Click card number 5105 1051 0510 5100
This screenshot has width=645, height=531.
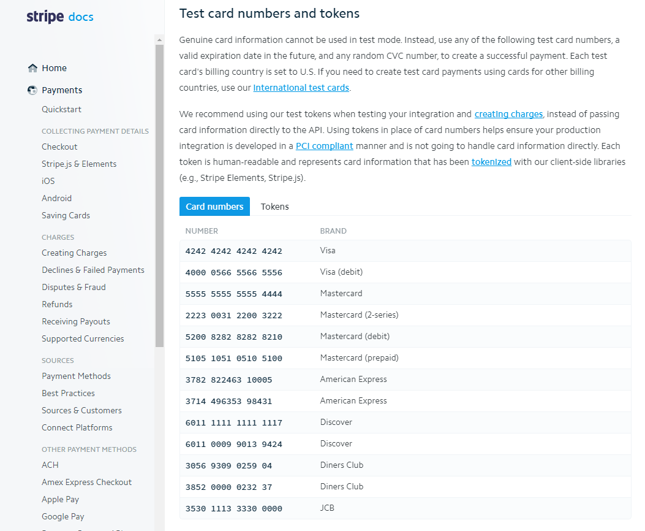click(233, 359)
